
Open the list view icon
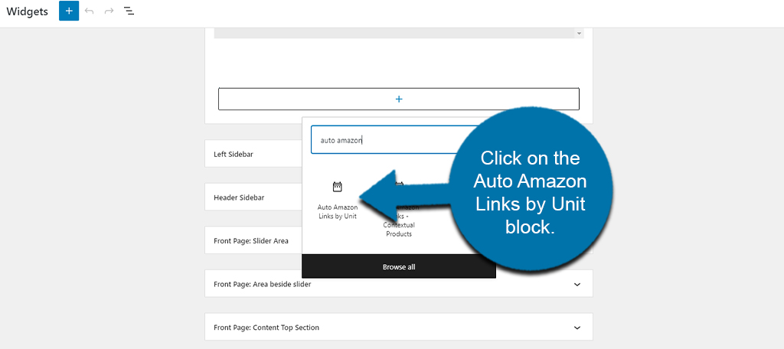129,11
